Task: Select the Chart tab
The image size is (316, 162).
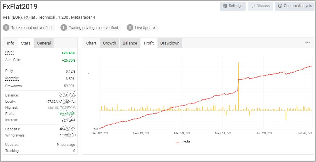Action: click(91, 43)
